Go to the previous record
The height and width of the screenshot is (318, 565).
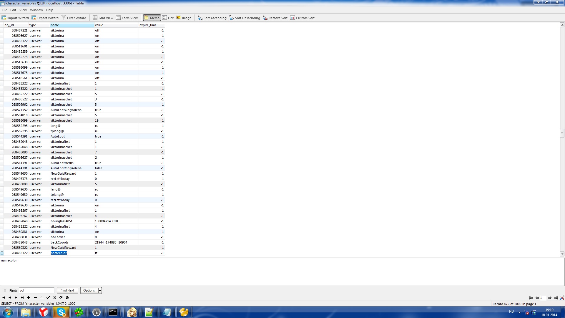click(10, 298)
